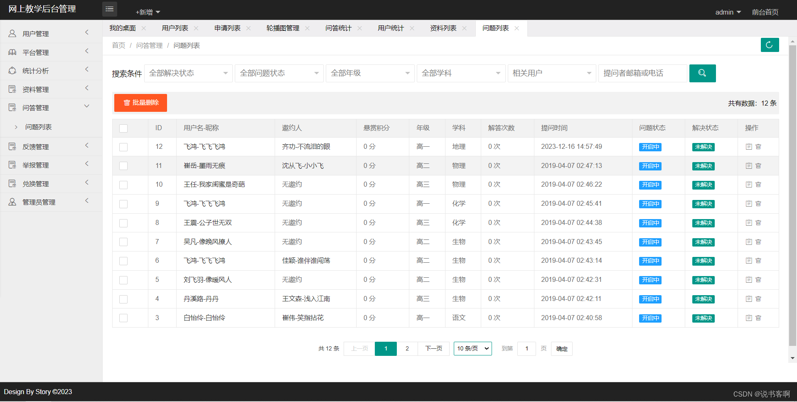Switch to the 用户统计 tab

click(391, 28)
